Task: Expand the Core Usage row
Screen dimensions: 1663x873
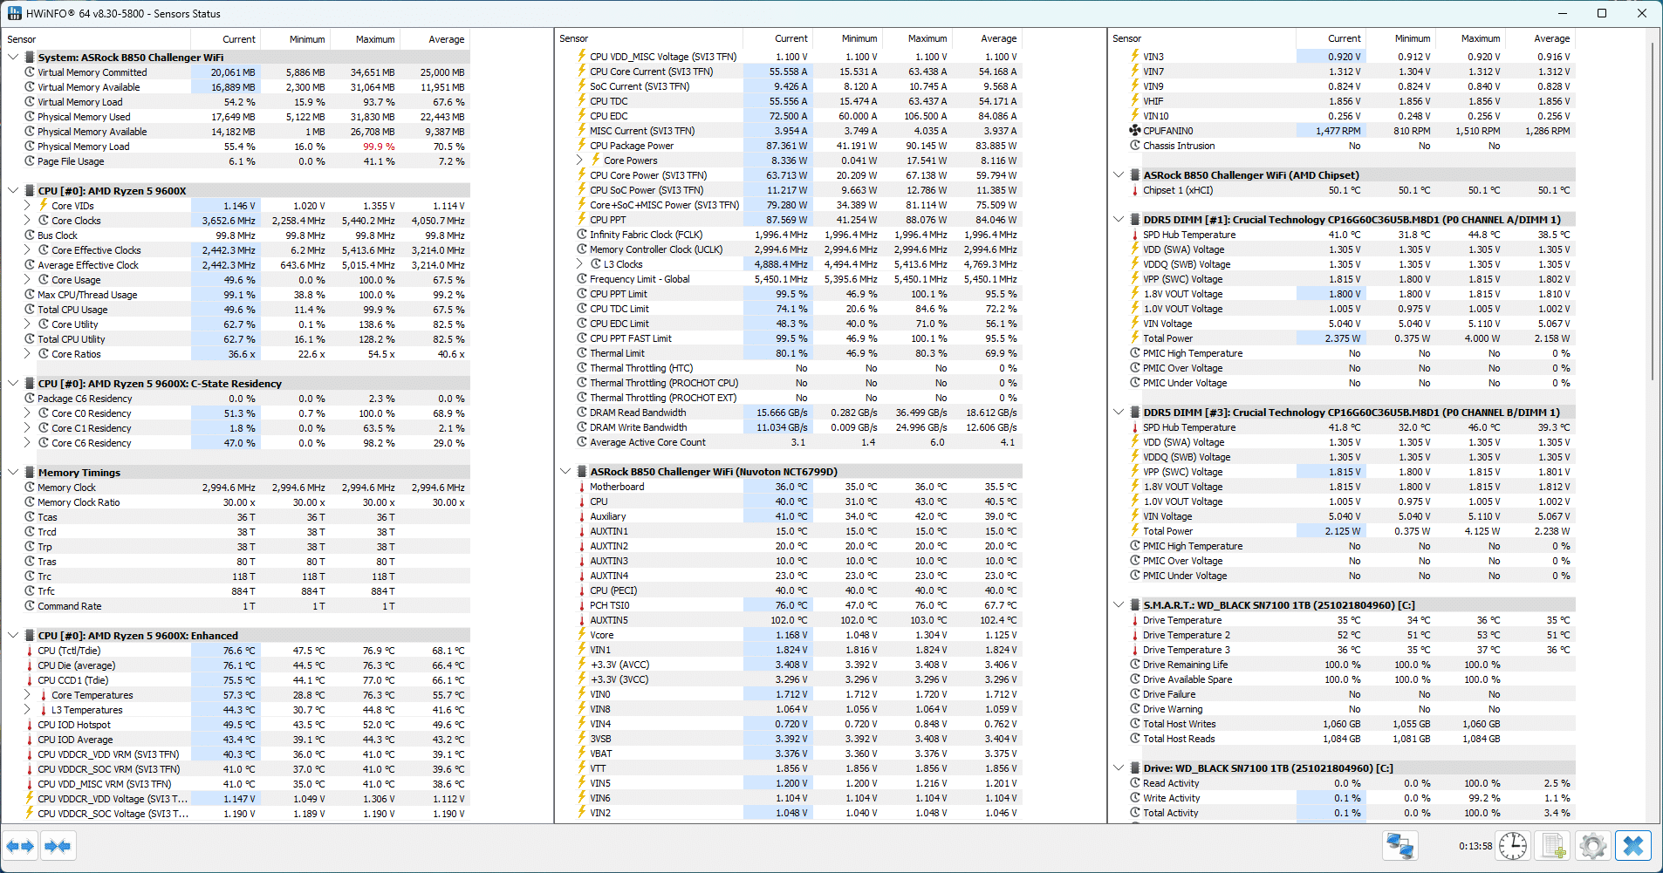Action: point(27,280)
